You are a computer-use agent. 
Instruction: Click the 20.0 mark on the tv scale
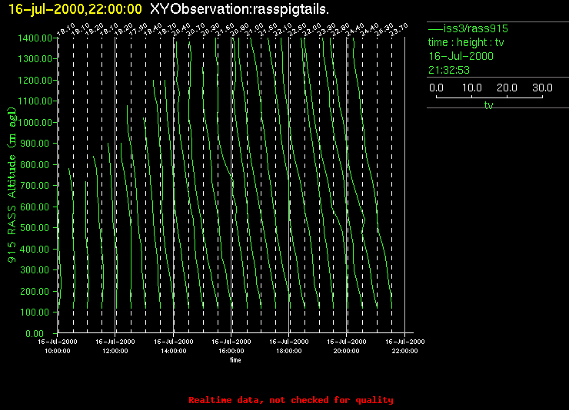507,88
